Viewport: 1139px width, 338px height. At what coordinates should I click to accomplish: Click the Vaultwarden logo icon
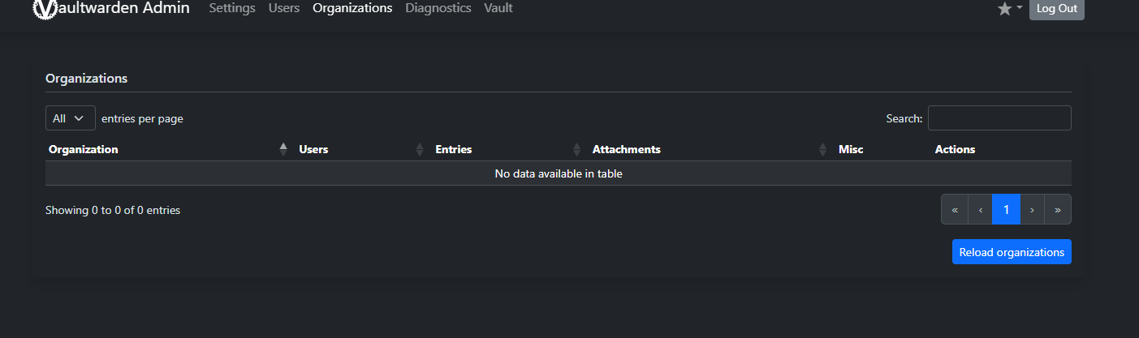click(44, 8)
